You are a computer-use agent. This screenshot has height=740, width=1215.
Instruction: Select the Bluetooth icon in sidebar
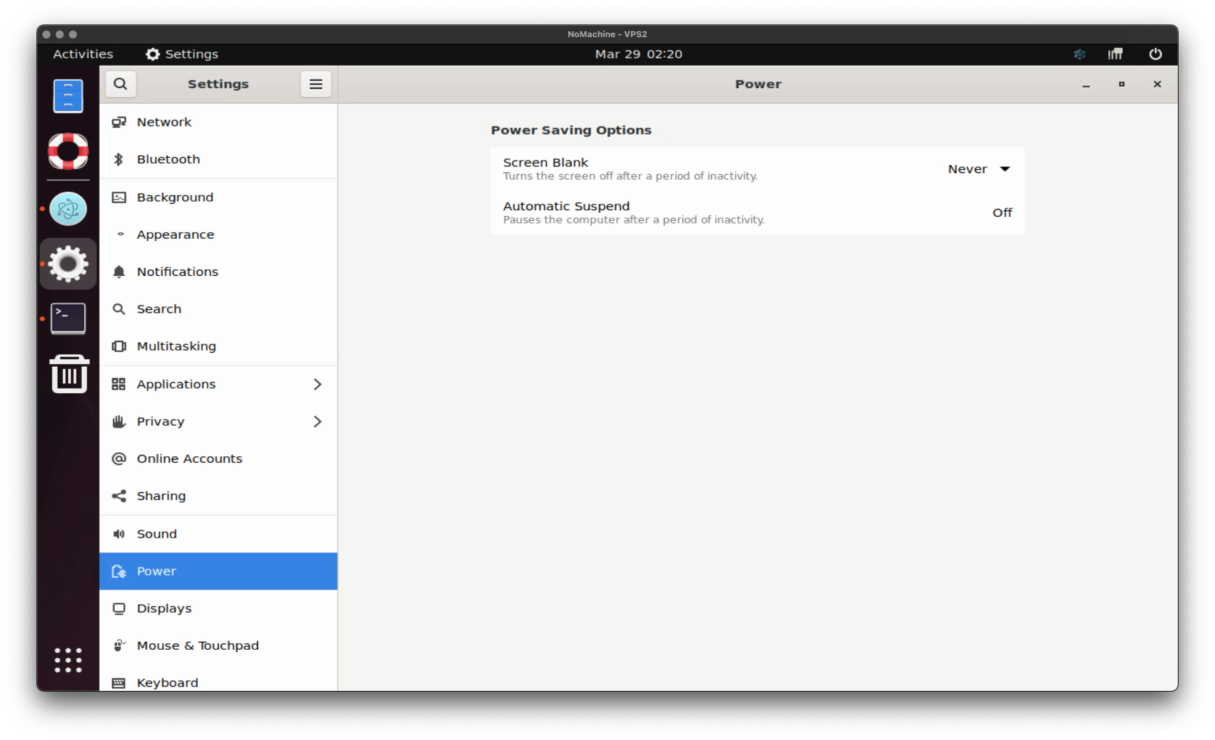point(119,159)
